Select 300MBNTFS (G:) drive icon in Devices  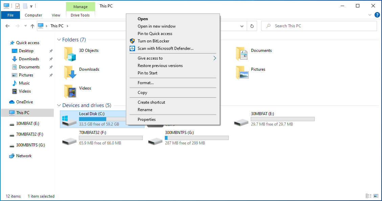(x=155, y=141)
